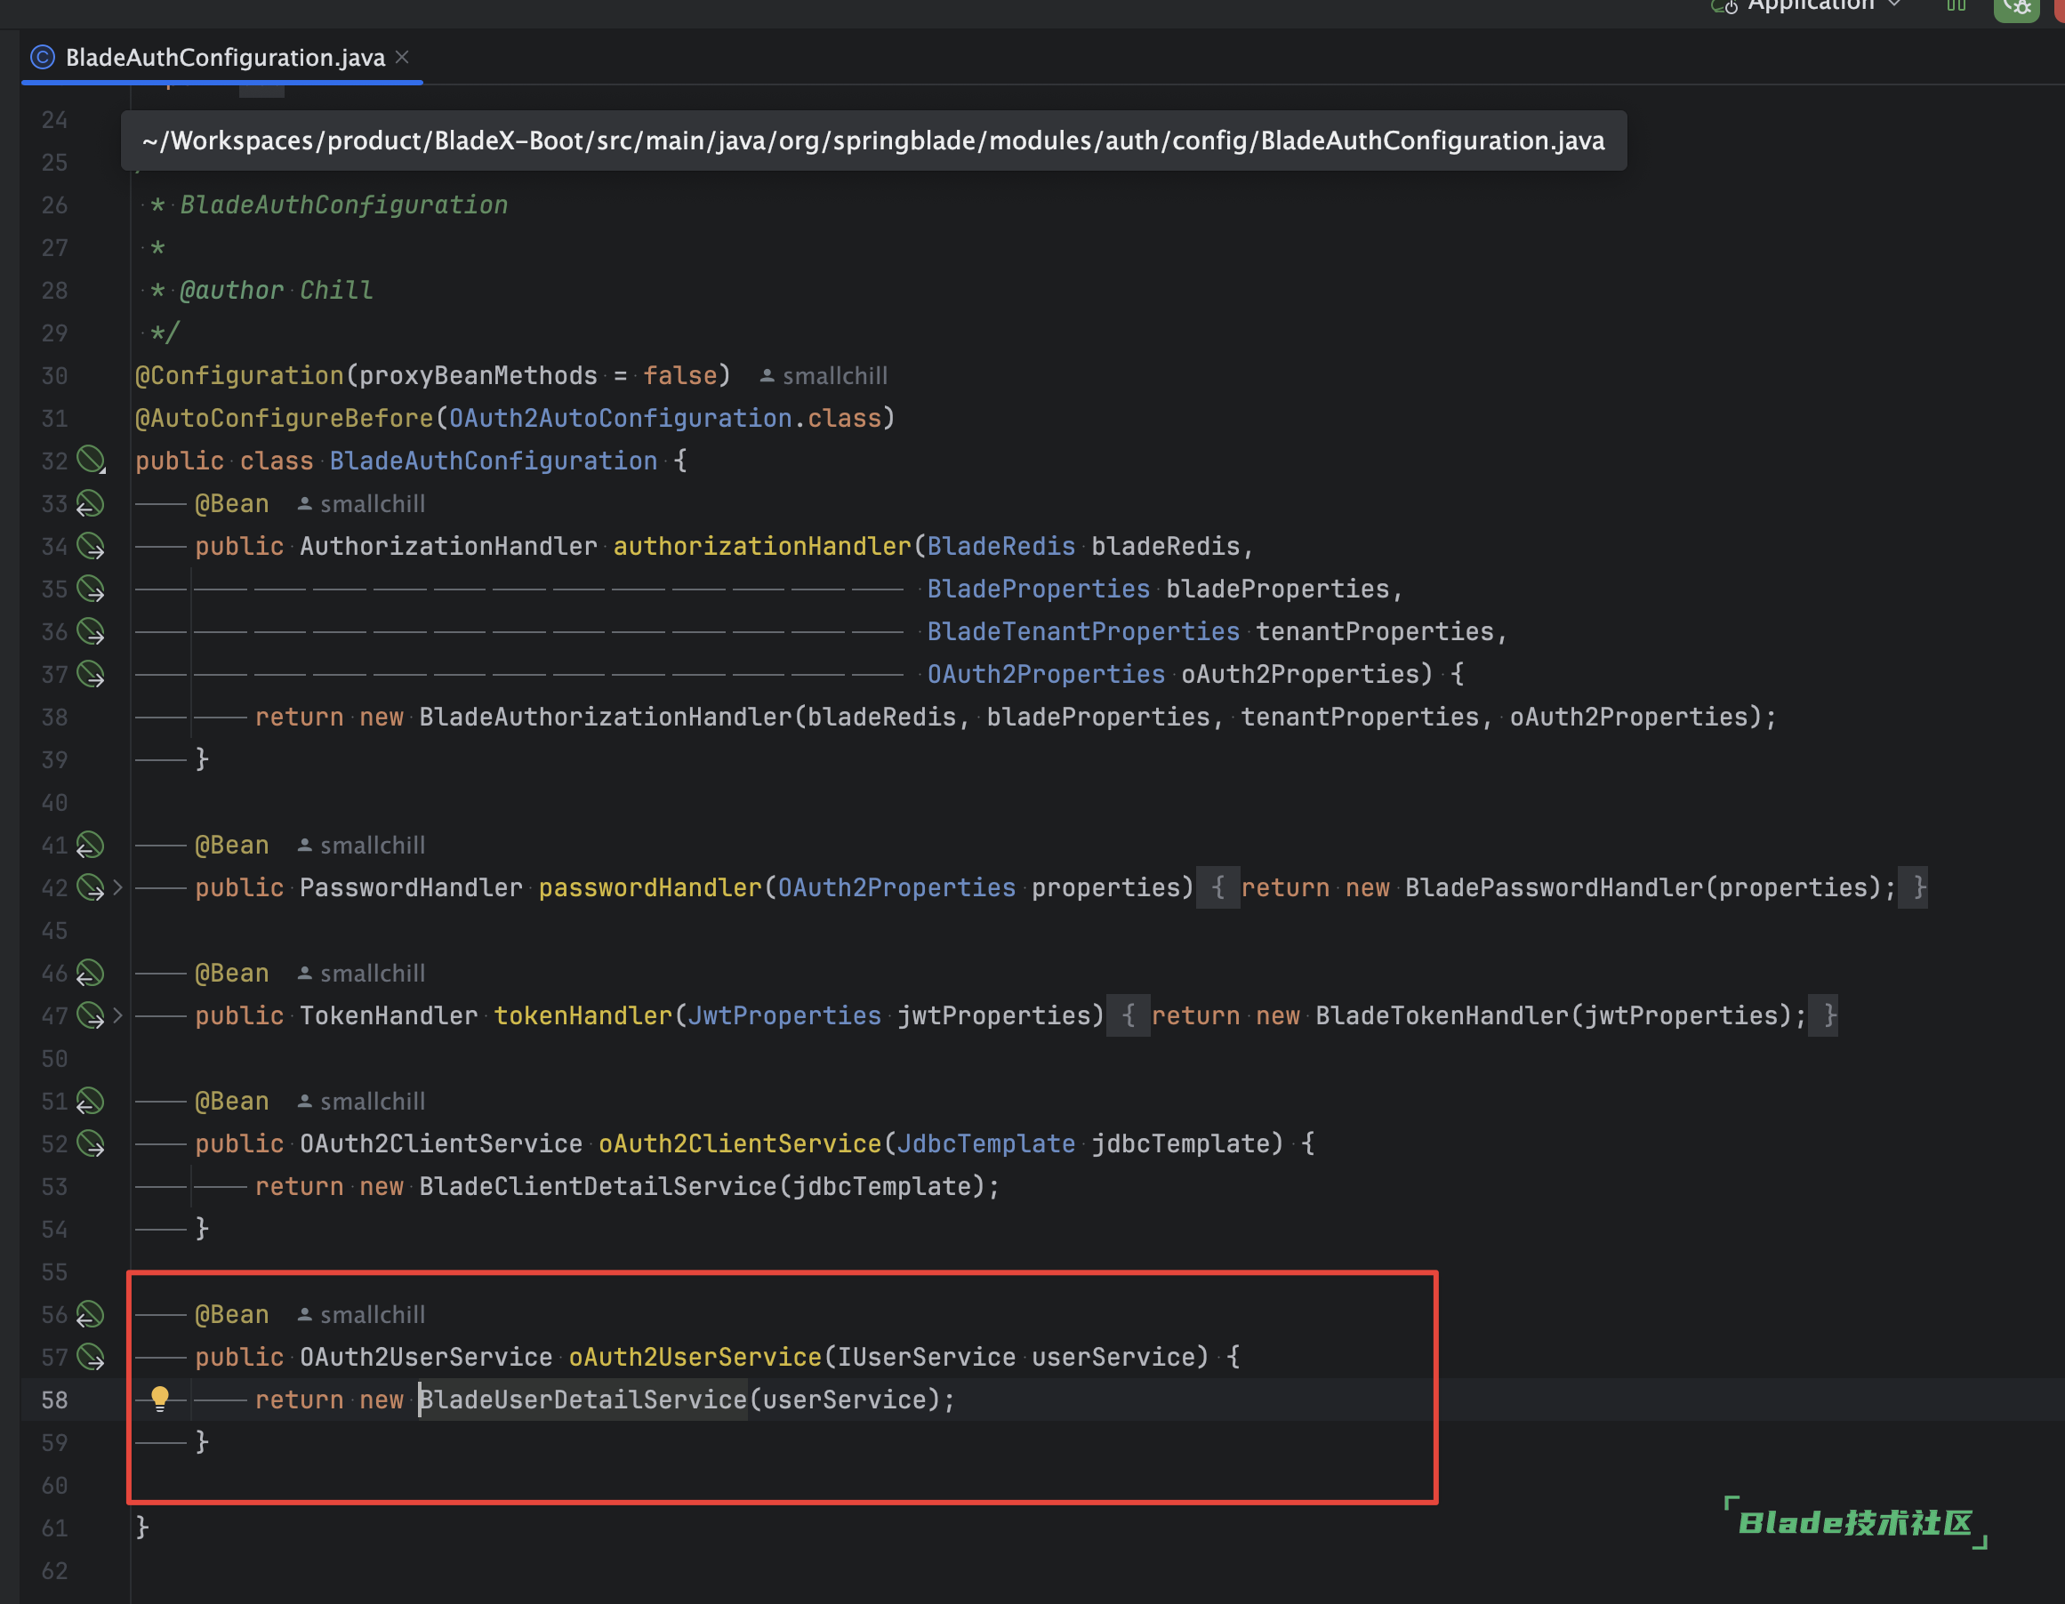Click line number 53 in the gutter
Screen dimensions: 2065x1604
(x=55, y=1186)
